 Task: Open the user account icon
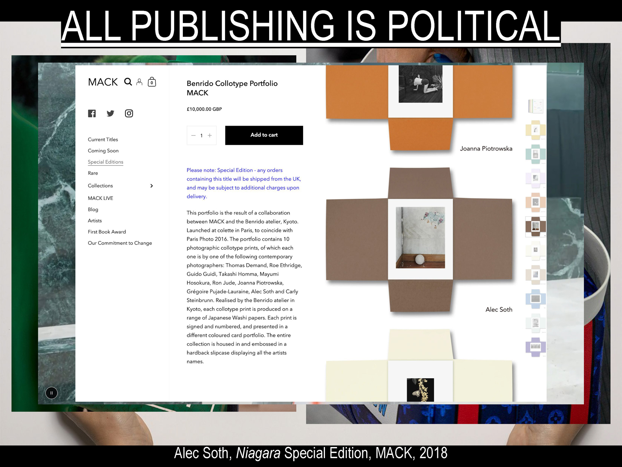pos(139,82)
